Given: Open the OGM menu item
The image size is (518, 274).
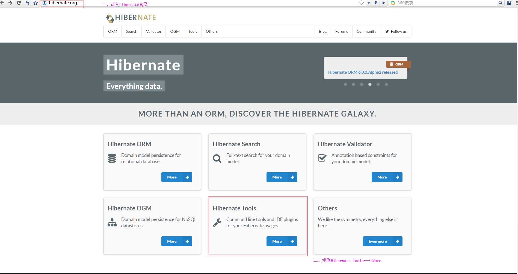Looking at the screenshot, I should [175, 31].
